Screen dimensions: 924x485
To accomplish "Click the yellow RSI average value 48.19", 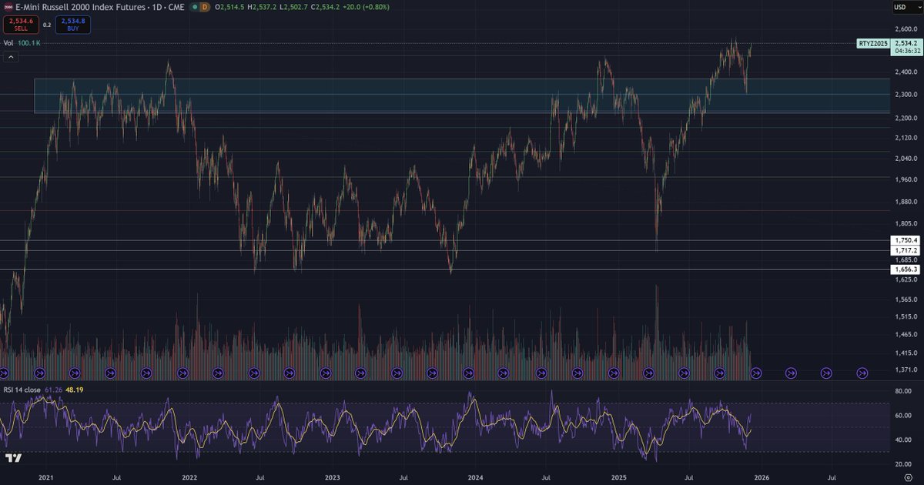I will tap(74, 390).
